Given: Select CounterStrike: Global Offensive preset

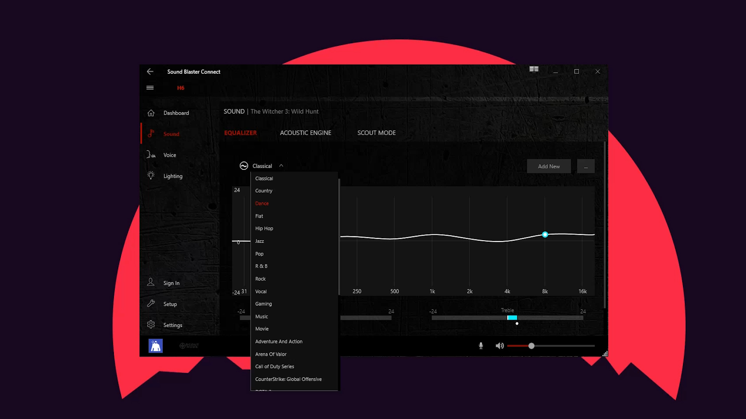Looking at the screenshot, I should (x=294, y=379).
